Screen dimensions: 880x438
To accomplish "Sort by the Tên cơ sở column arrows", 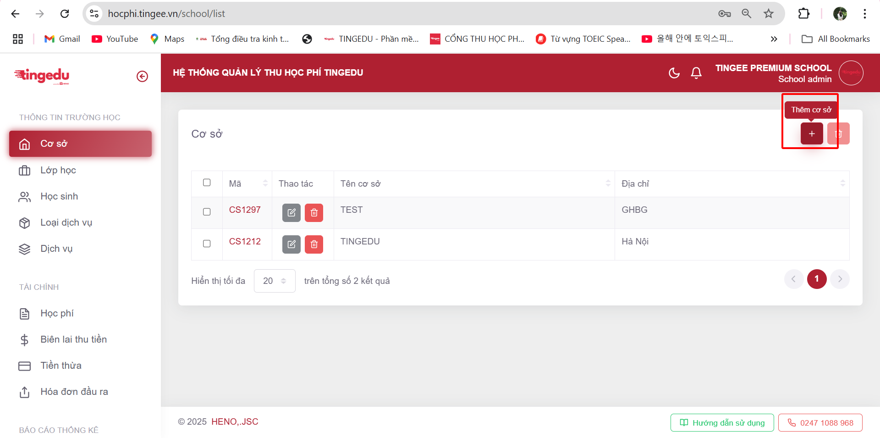I will tap(608, 183).
